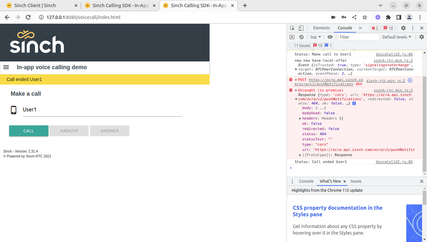This screenshot has height=242, width=427.
Task: Select the Console tab in DevTools
Action: click(345, 28)
